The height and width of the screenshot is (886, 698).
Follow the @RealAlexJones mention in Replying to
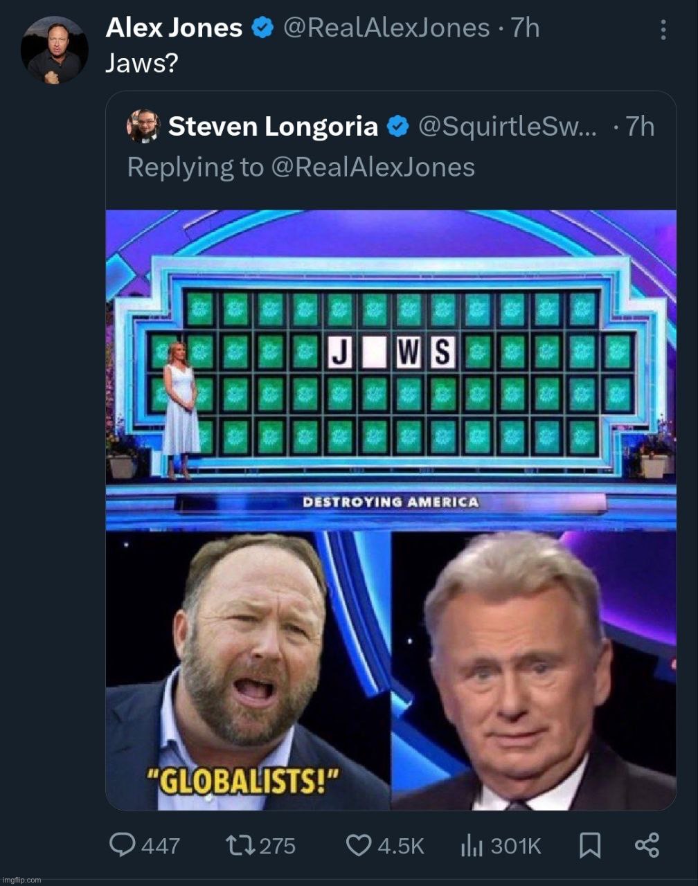tap(373, 168)
